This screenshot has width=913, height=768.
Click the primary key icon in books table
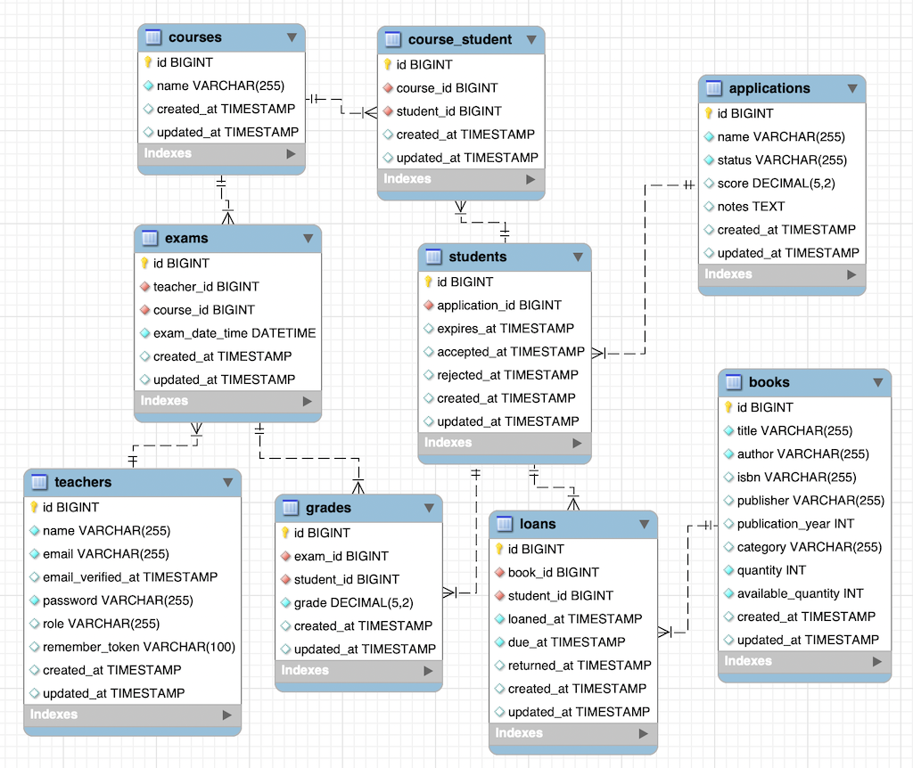click(x=728, y=407)
